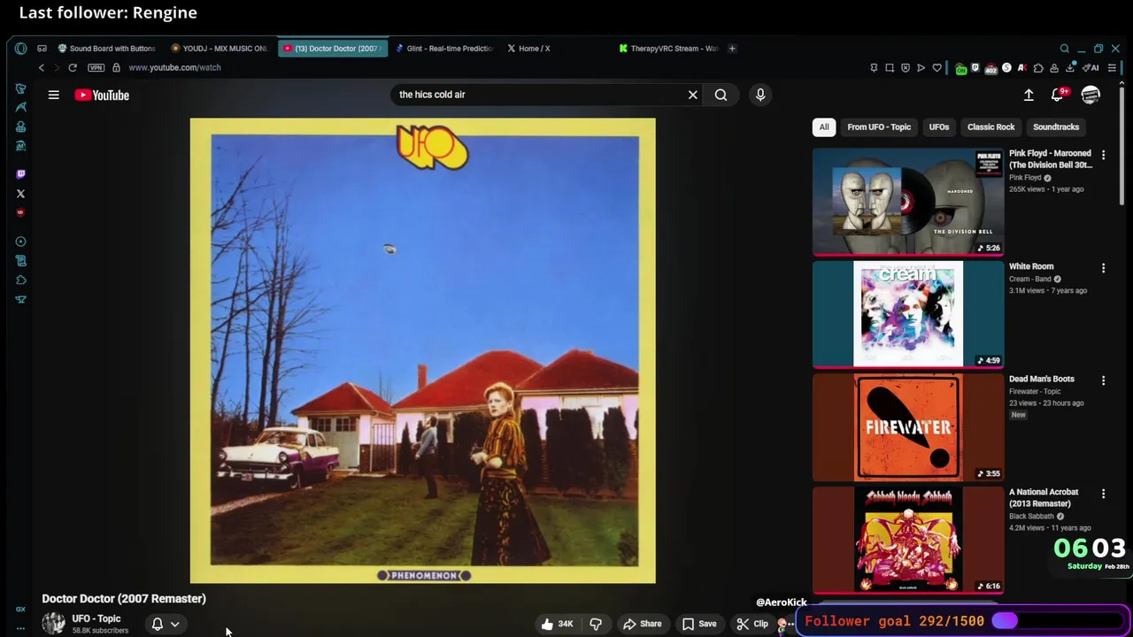Select the Classic Rock filter chip
The height and width of the screenshot is (637, 1133).
[x=990, y=127]
